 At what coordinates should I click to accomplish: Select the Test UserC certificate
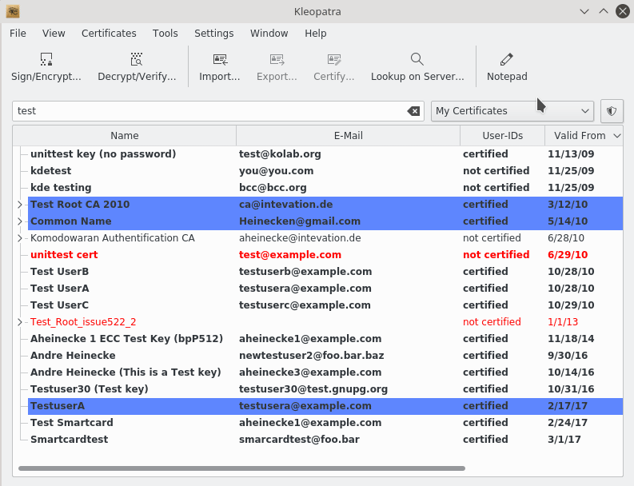(325, 305)
